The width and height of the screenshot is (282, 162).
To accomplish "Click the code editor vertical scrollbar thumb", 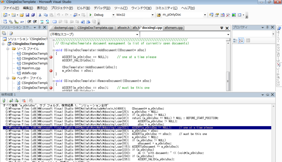I will pyautogui.click(x=228, y=81).
